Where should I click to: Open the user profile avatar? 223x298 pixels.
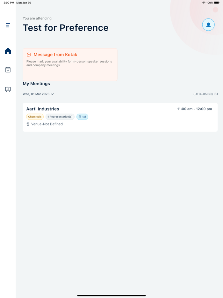pos(208,25)
